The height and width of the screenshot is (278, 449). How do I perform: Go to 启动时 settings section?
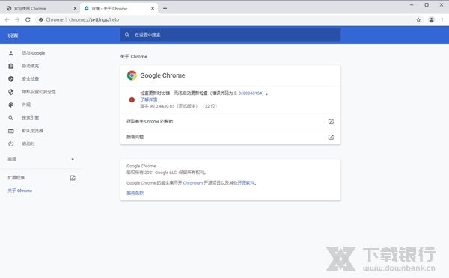pyautogui.click(x=28, y=143)
